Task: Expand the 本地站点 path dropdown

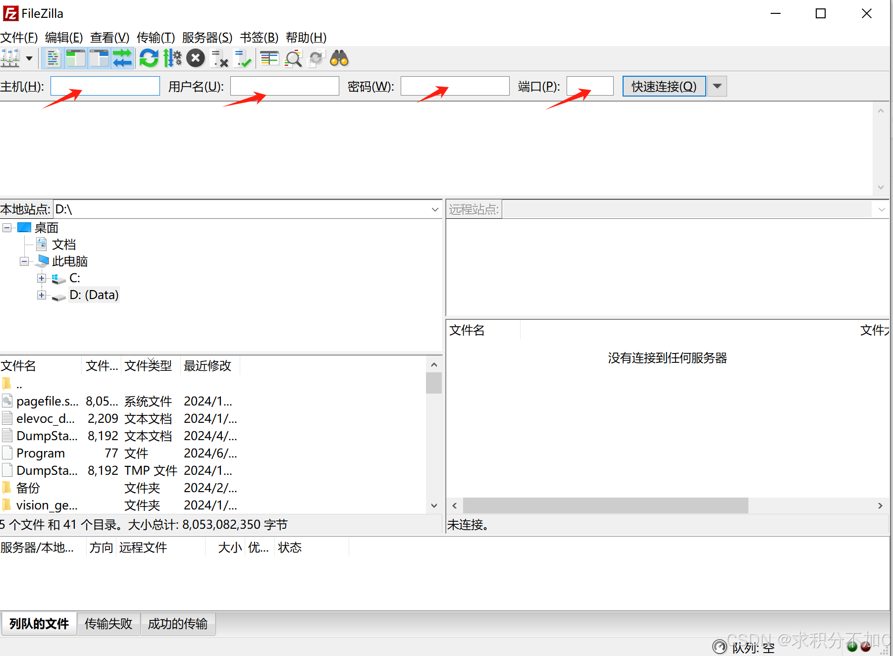Action: tap(435, 209)
